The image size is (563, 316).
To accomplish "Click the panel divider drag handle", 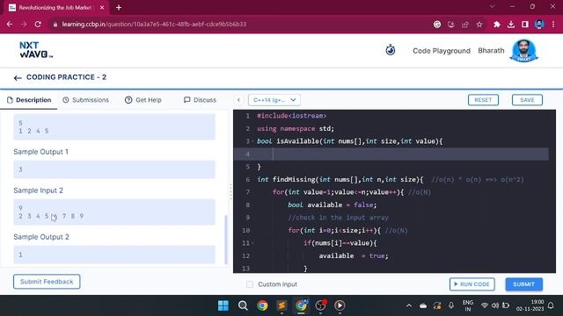I will click(230, 191).
